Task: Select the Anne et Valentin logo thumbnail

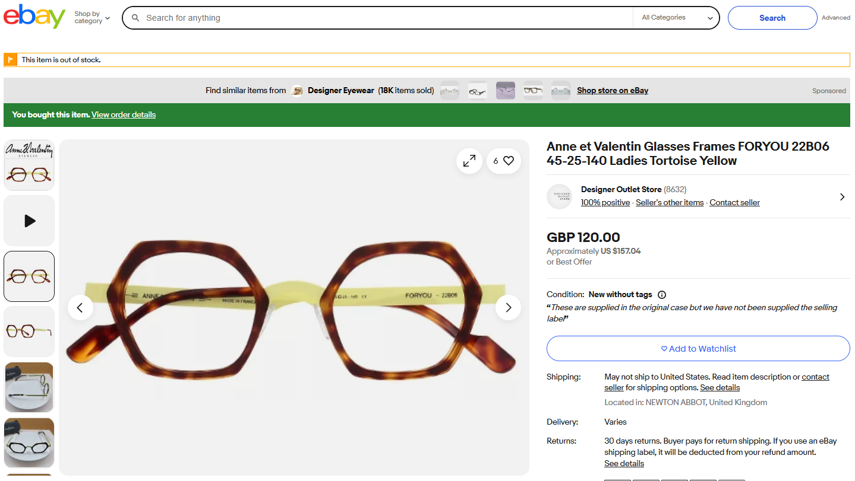Action: click(x=29, y=165)
